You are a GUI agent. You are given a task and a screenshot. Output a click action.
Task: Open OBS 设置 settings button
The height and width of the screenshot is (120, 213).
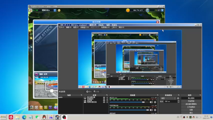(191, 110)
